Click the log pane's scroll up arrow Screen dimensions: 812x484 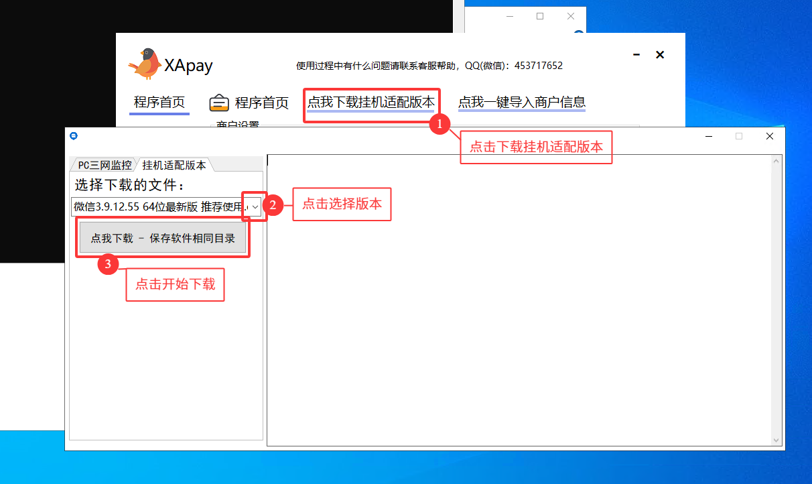[x=776, y=161]
